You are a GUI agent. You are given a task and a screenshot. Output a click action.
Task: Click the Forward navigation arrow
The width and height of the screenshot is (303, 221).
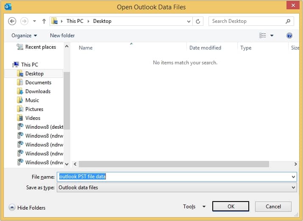[24, 21]
